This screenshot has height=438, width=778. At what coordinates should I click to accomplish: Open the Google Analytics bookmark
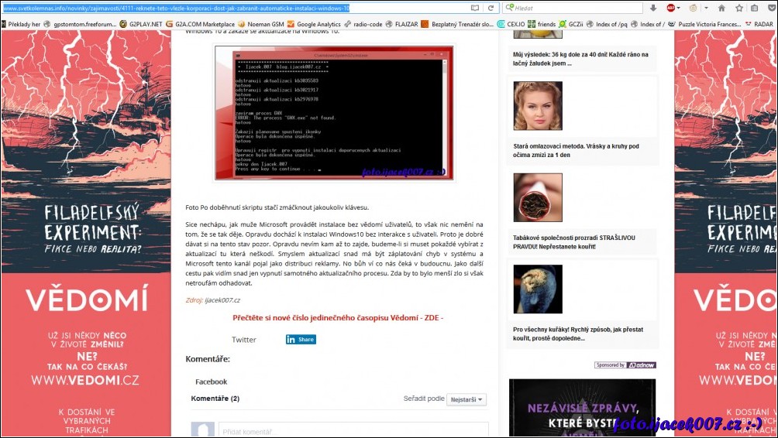tap(313, 24)
